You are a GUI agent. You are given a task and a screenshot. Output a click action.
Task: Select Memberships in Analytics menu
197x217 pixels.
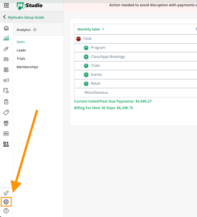point(27,67)
